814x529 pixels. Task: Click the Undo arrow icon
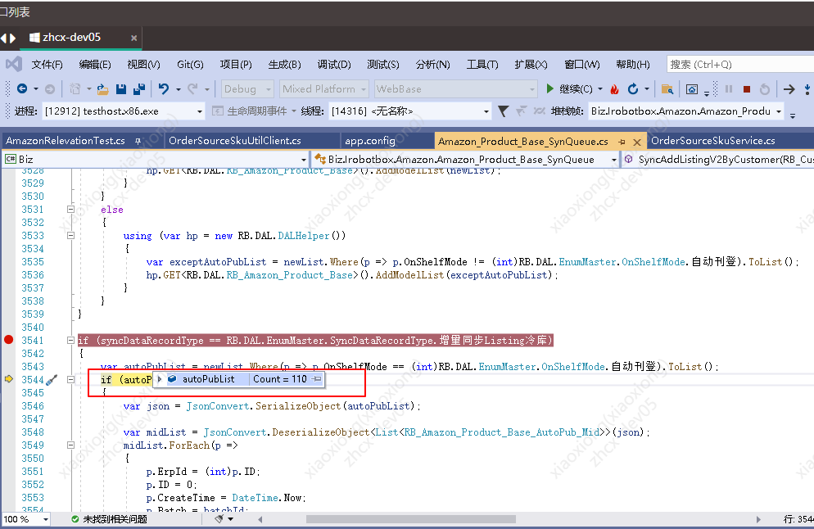[164, 88]
